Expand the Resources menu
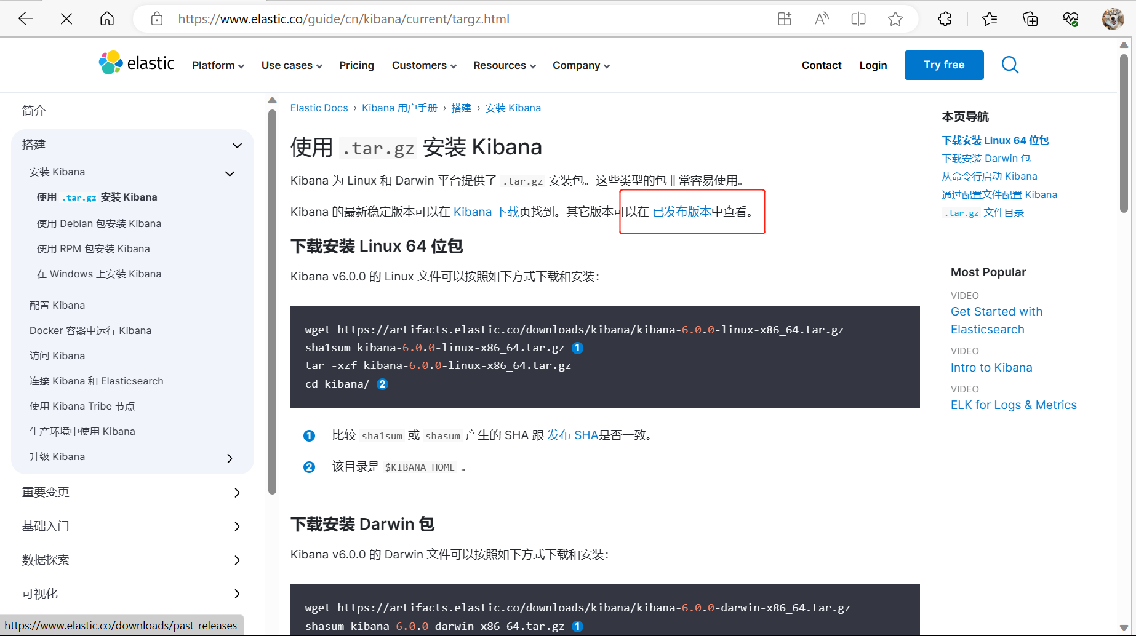Viewport: 1136px width, 636px height. (x=504, y=65)
